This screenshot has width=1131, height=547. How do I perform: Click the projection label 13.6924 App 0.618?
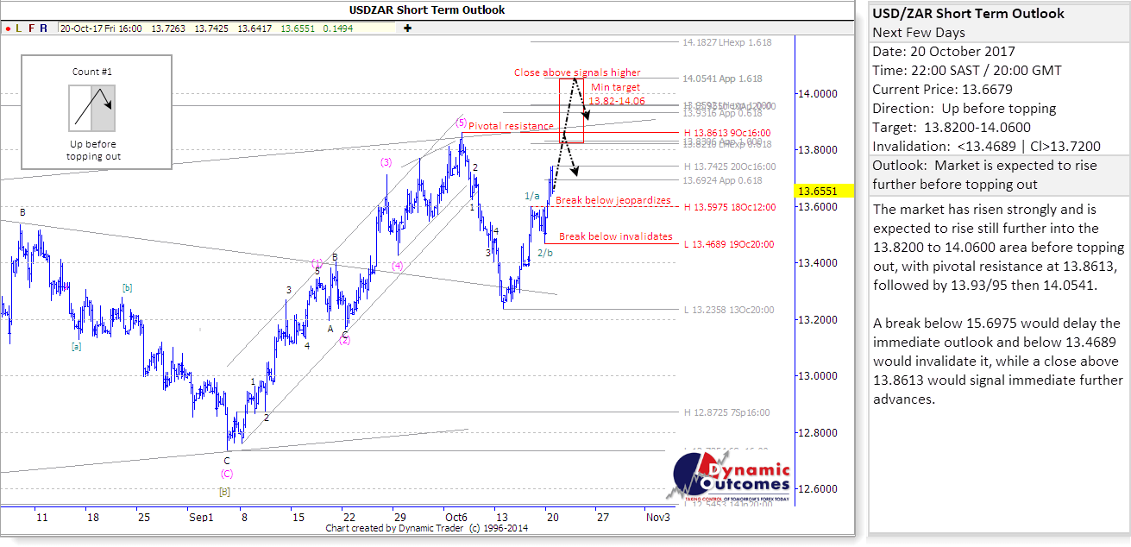pyautogui.click(x=723, y=180)
